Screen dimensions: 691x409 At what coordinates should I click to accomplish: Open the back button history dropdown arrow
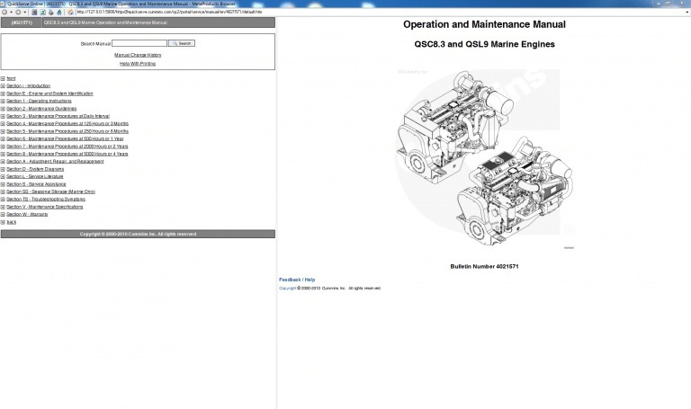tap(11, 13)
